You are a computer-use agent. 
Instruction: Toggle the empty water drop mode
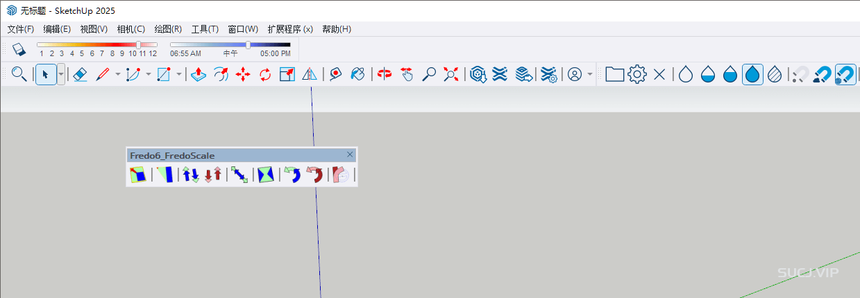(x=686, y=74)
